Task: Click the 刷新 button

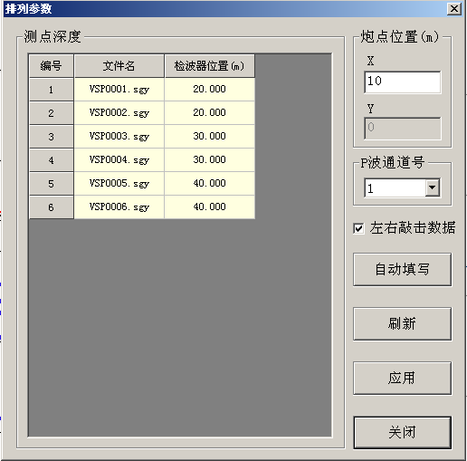Action: click(x=402, y=324)
